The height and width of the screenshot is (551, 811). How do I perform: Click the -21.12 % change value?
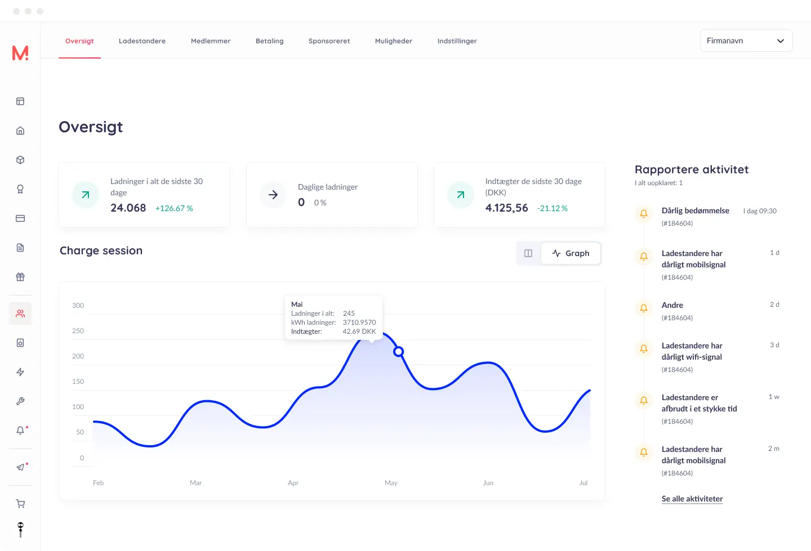(552, 208)
